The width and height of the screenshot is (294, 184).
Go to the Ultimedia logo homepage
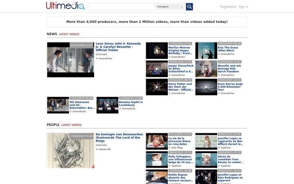65,6
